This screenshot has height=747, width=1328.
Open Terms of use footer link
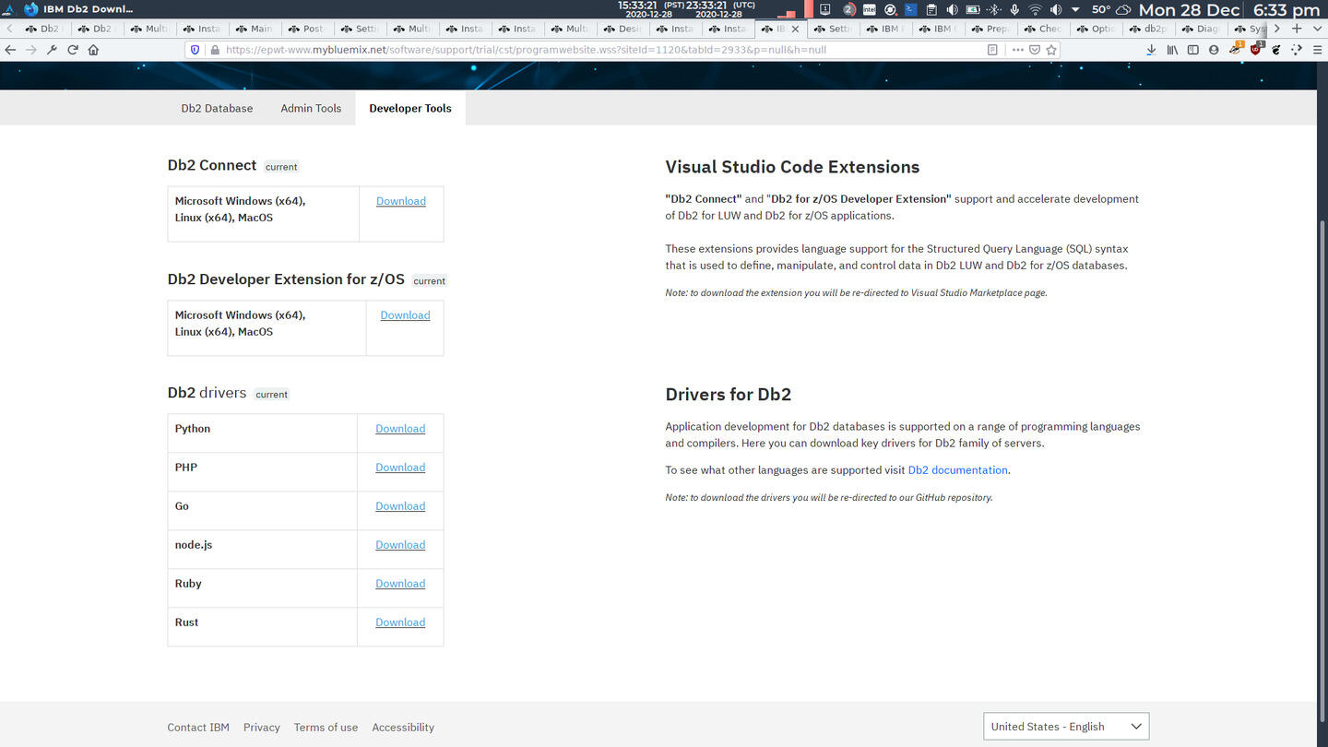(x=326, y=728)
